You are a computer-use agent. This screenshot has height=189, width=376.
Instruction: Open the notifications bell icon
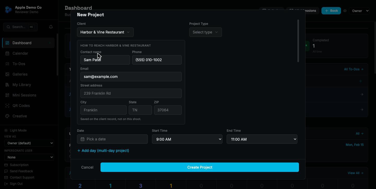coord(51,27)
